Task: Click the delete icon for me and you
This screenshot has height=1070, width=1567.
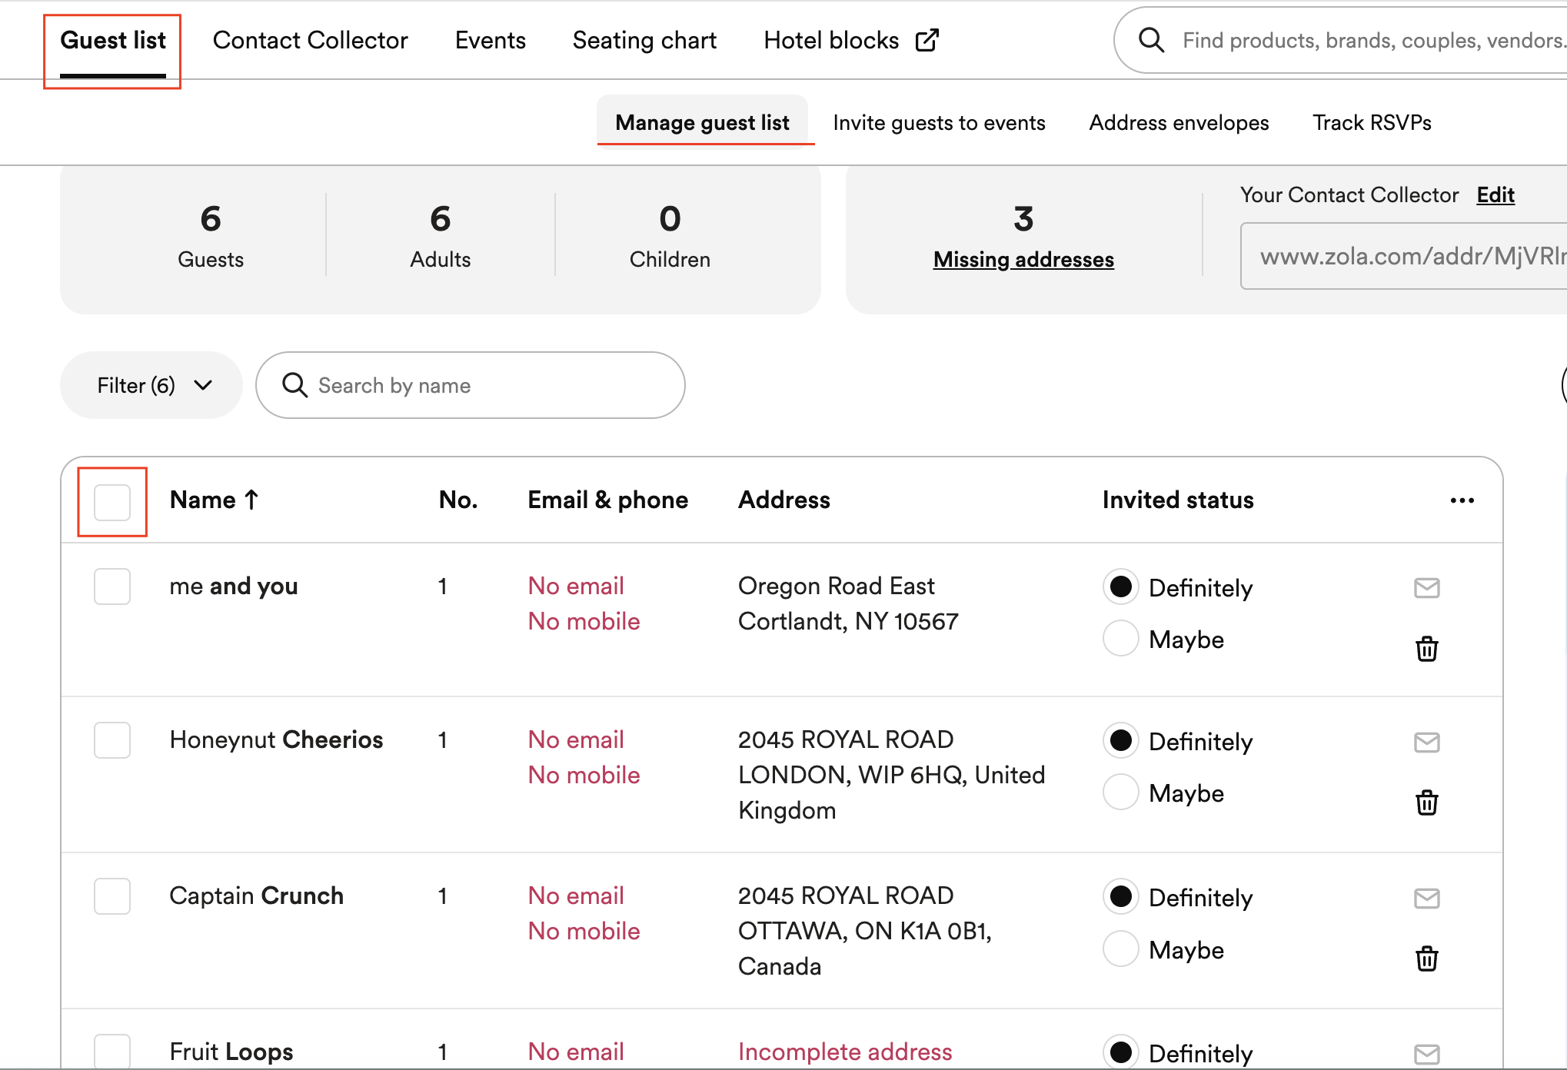Action: (1424, 649)
